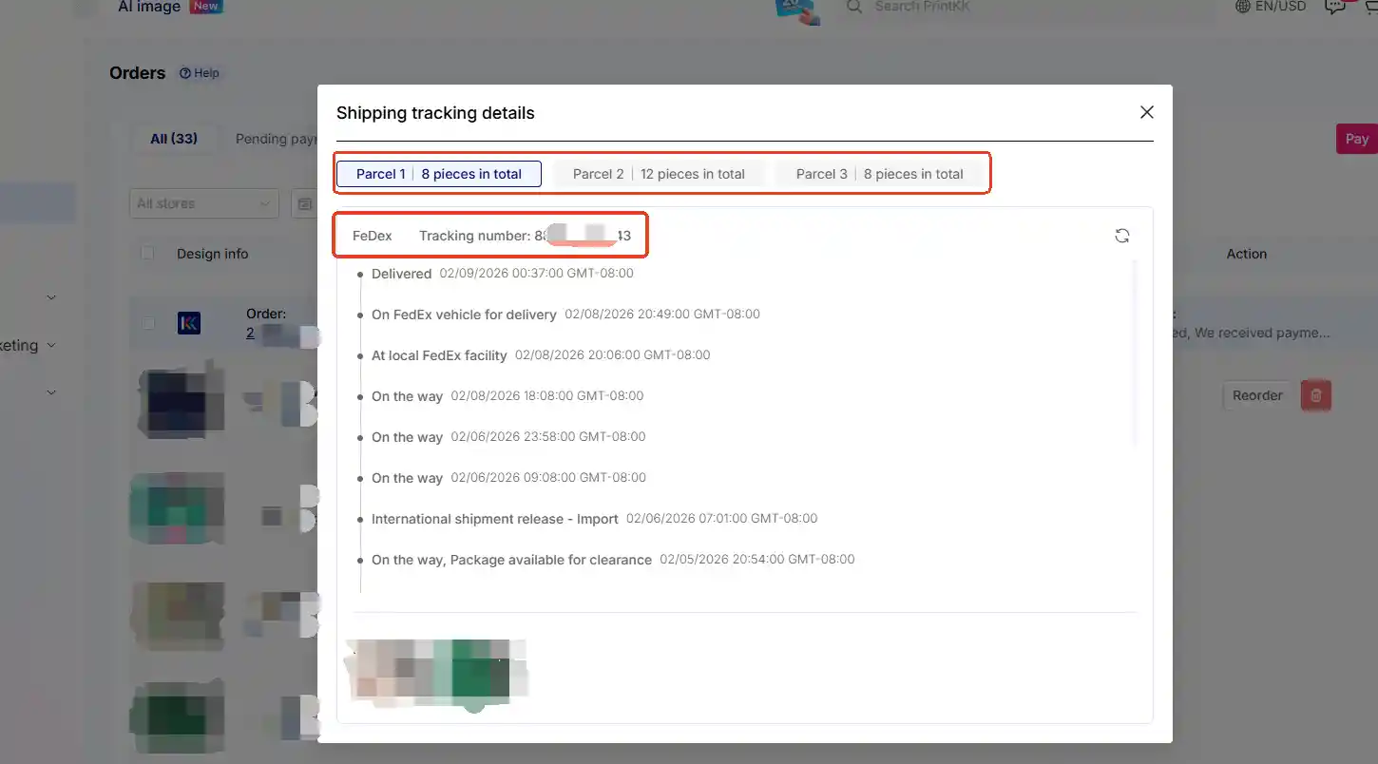1378x764 pixels.
Task: Click the store filter icon beside All stores
Action: coord(304,202)
